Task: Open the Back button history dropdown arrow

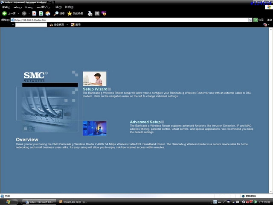Action: point(18,13)
